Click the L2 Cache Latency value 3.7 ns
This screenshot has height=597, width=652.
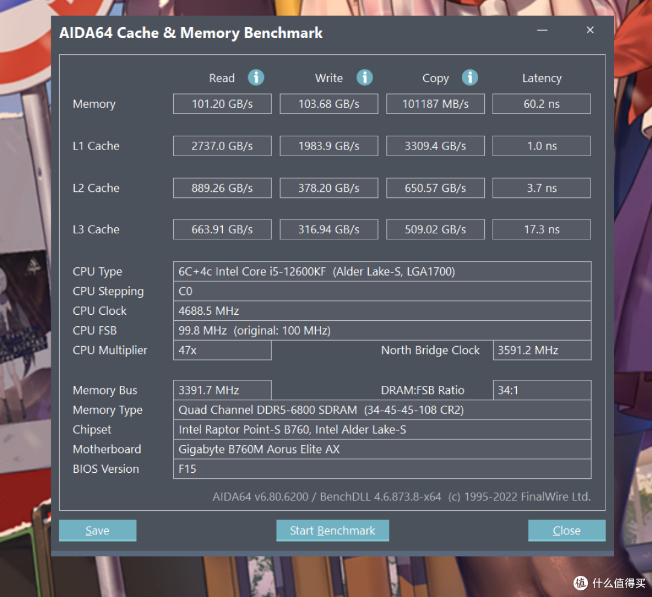(542, 188)
